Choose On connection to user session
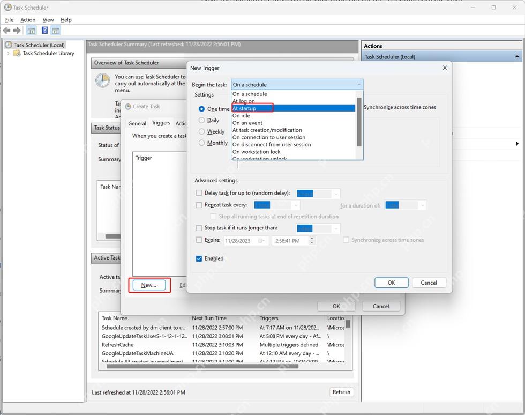This screenshot has width=525, height=415. pos(294,137)
